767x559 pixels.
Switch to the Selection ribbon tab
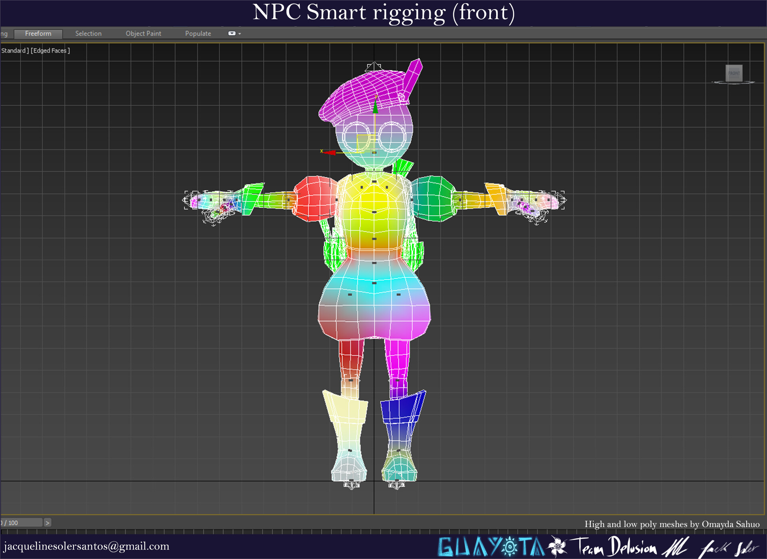point(88,34)
